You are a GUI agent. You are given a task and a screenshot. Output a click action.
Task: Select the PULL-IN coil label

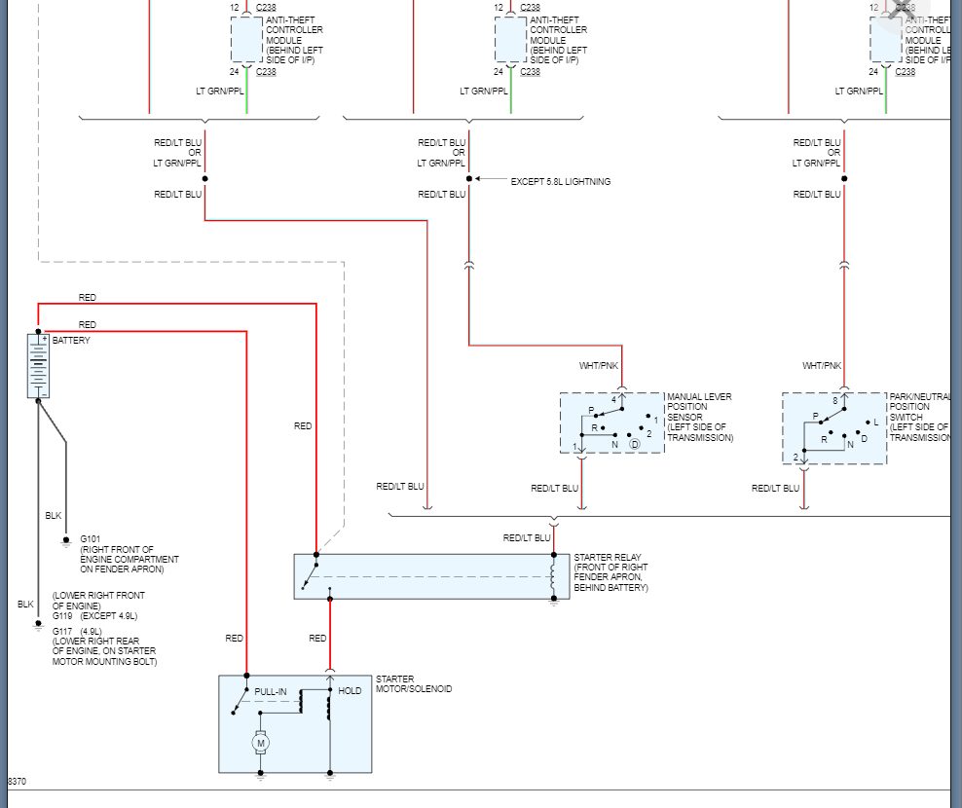(271, 692)
